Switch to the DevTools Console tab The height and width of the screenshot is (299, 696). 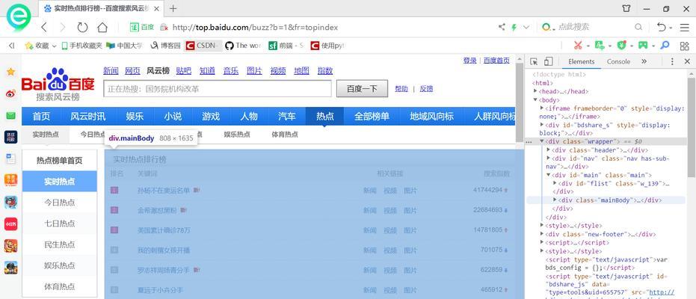pyautogui.click(x=618, y=61)
